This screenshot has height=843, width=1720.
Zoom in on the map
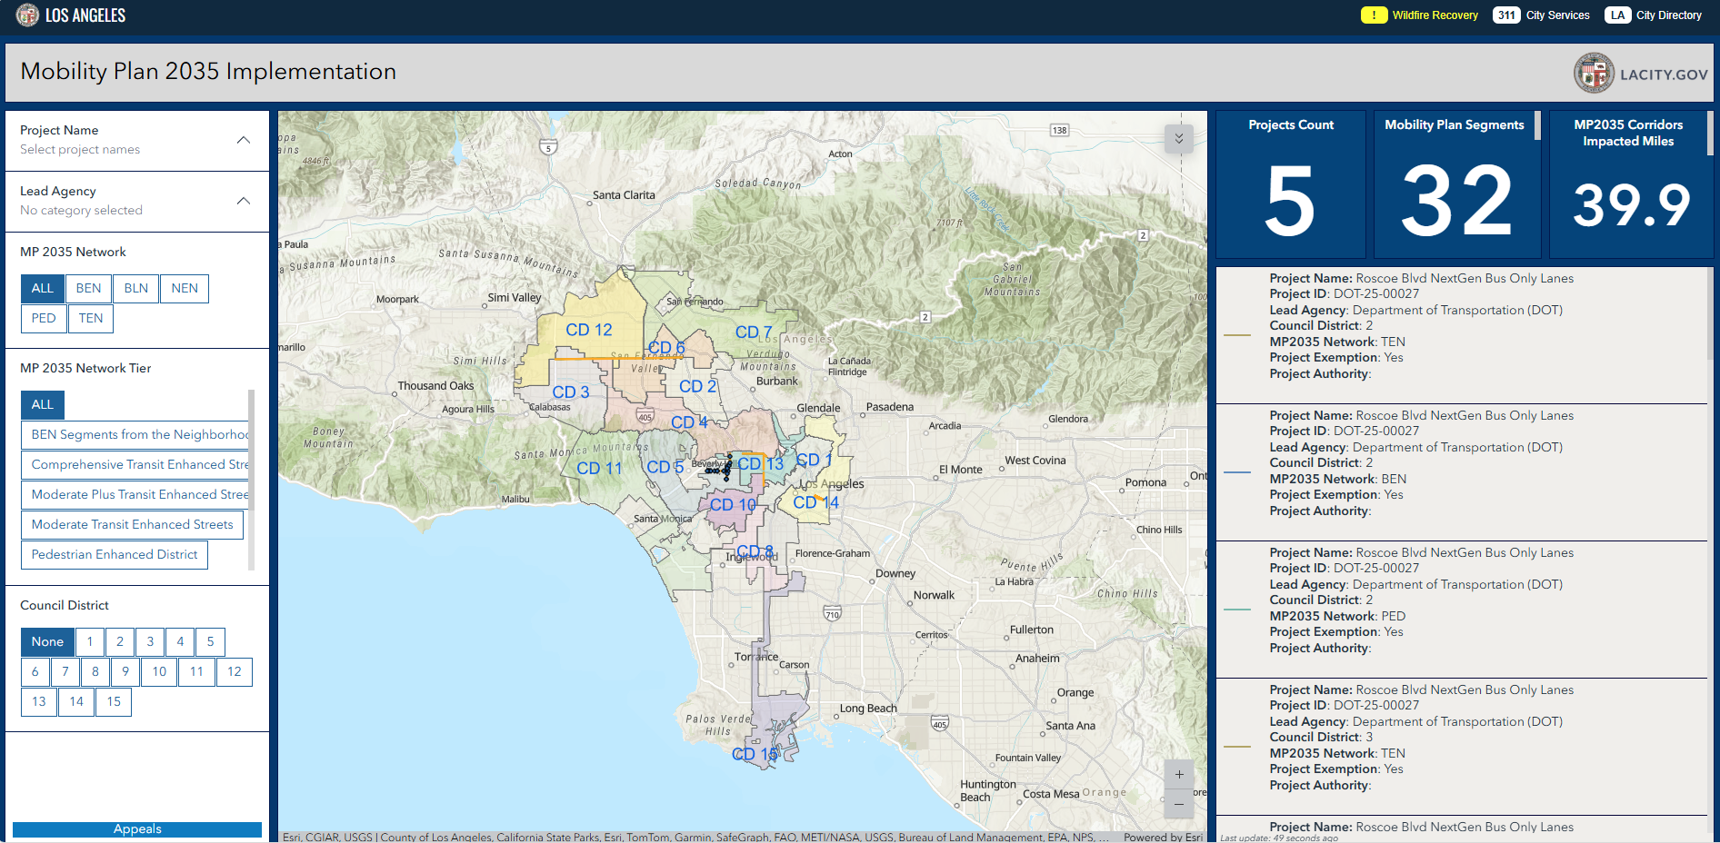[1179, 775]
